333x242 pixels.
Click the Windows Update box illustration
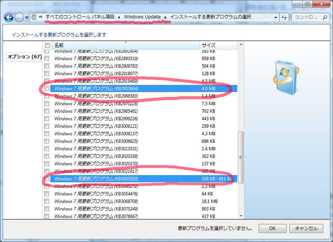(286, 76)
